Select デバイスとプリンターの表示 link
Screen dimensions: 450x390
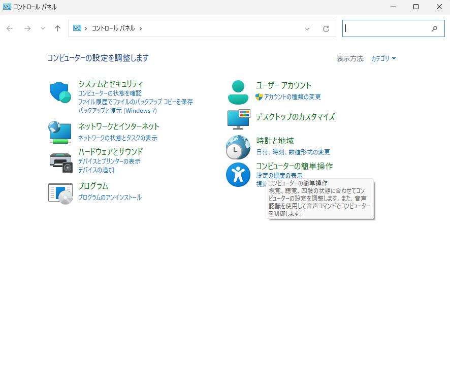[109, 161]
